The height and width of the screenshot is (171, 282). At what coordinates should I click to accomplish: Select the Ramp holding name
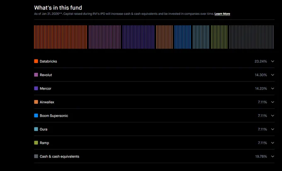44,143
